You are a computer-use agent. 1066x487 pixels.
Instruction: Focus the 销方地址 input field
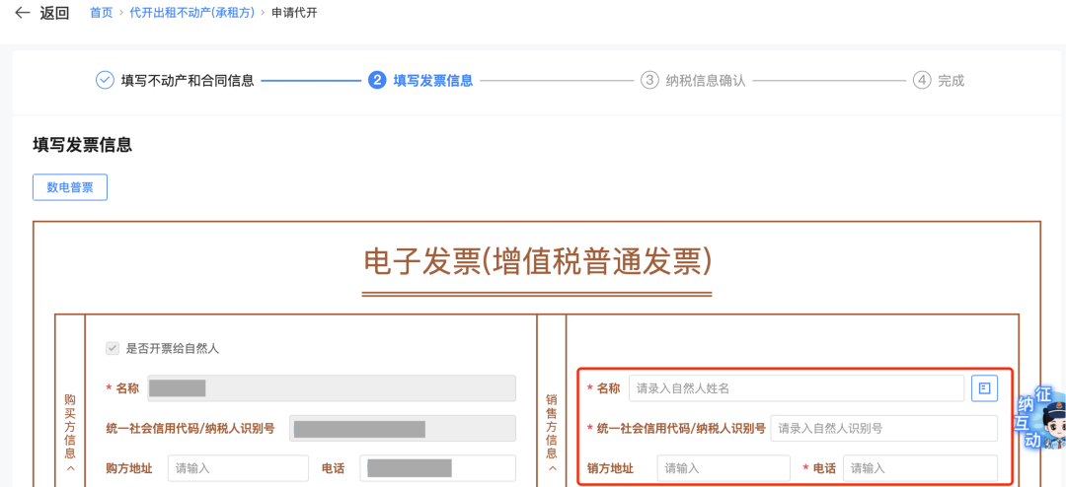[723, 468]
